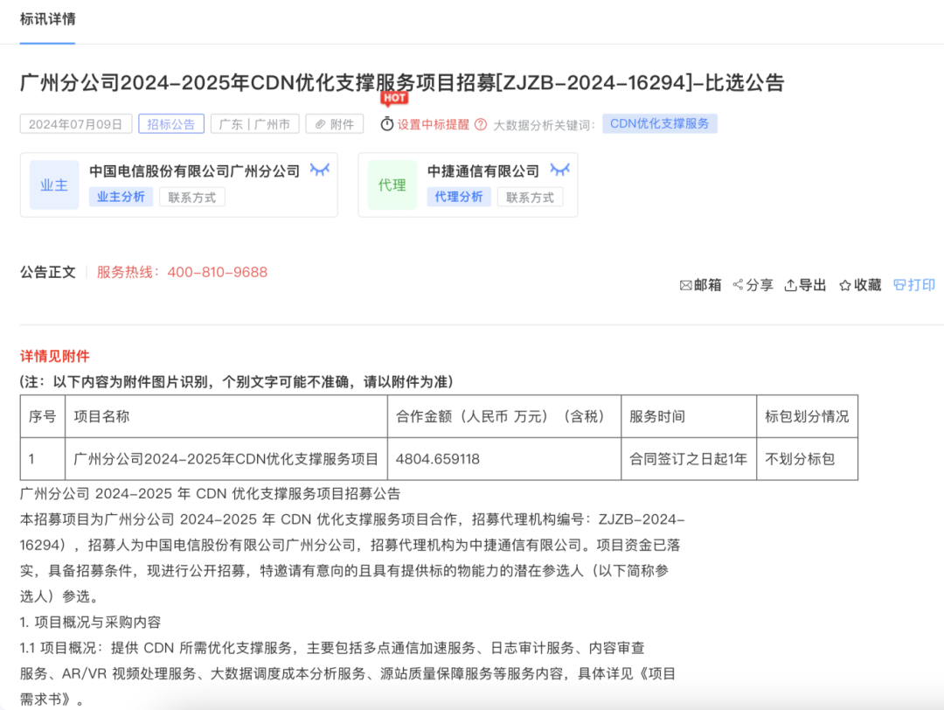The image size is (944, 710).
Task: Open the 附件 attachment button
Action: (334, 124)
